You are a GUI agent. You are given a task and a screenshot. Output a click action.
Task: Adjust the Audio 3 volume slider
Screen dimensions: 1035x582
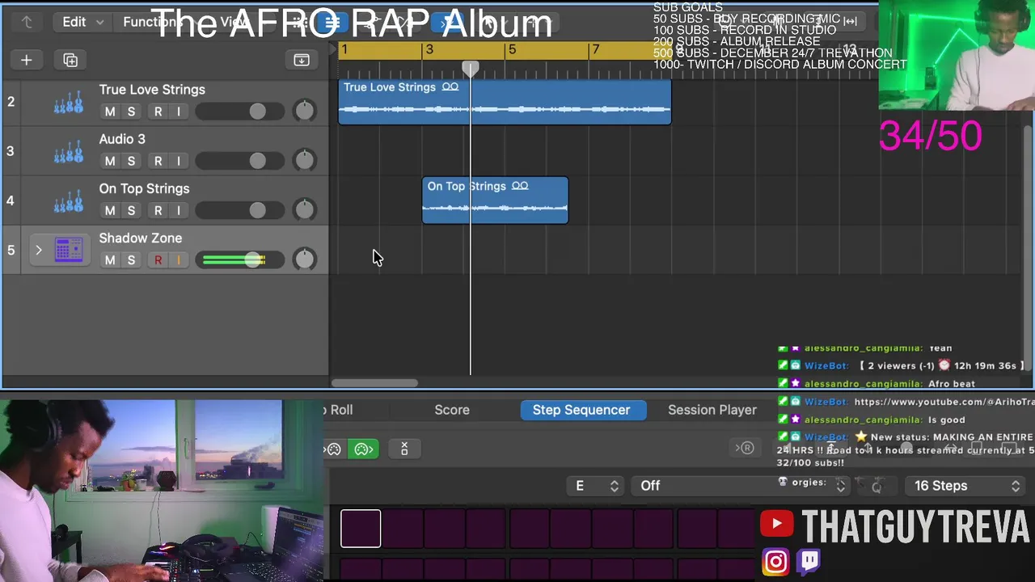pos(239,161)
